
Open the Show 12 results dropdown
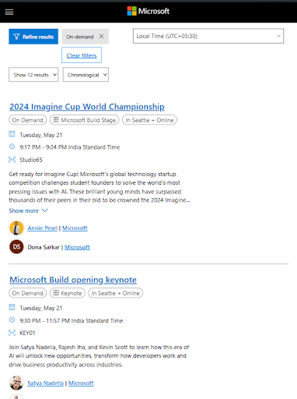pos(33,75)
